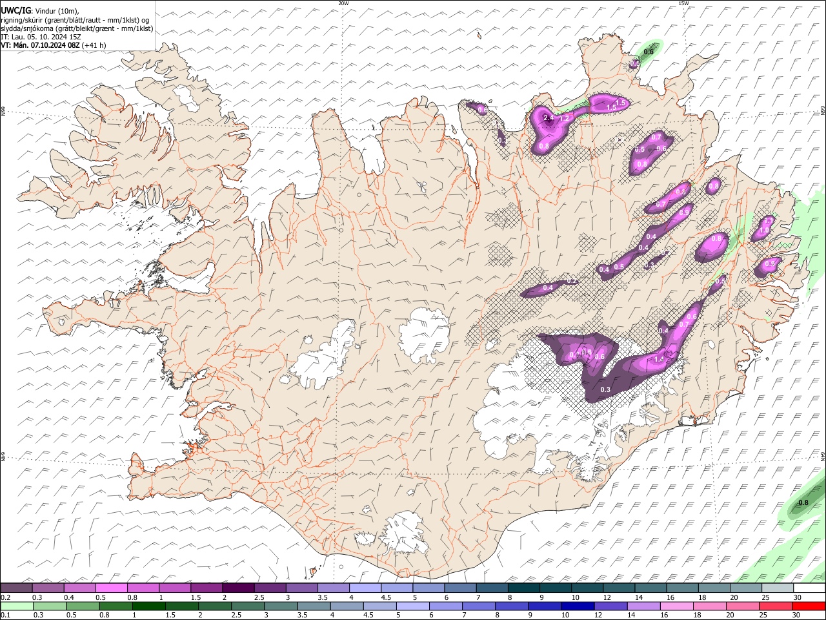The image size is (826, 620).
Task: Click the bright pink top-row swatch labeled 0.5
Action: [112, 588]
